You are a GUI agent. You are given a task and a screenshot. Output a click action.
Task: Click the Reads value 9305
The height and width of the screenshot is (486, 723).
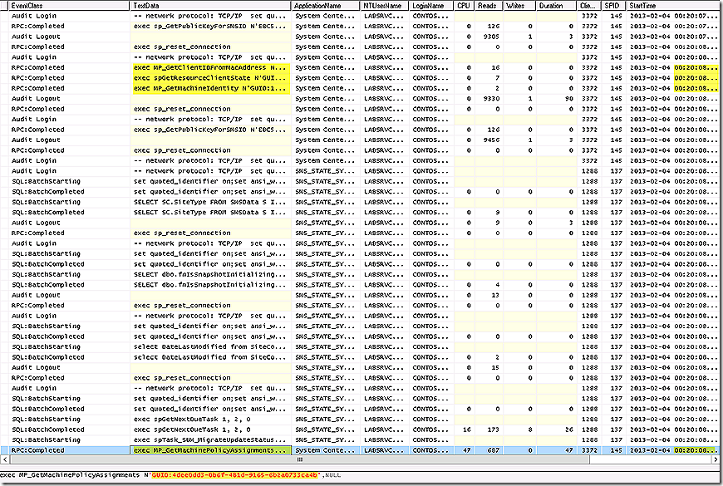click(x=490, y=37)
